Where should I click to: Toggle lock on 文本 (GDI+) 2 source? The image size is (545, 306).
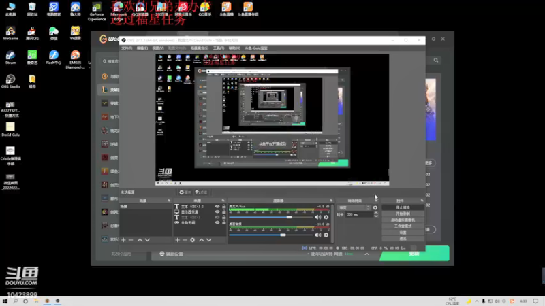coord(224,206)
